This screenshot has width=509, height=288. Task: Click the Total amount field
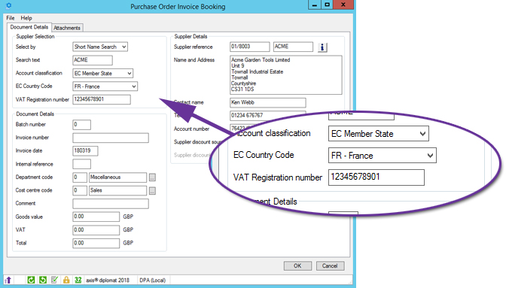tap(96, 243)
